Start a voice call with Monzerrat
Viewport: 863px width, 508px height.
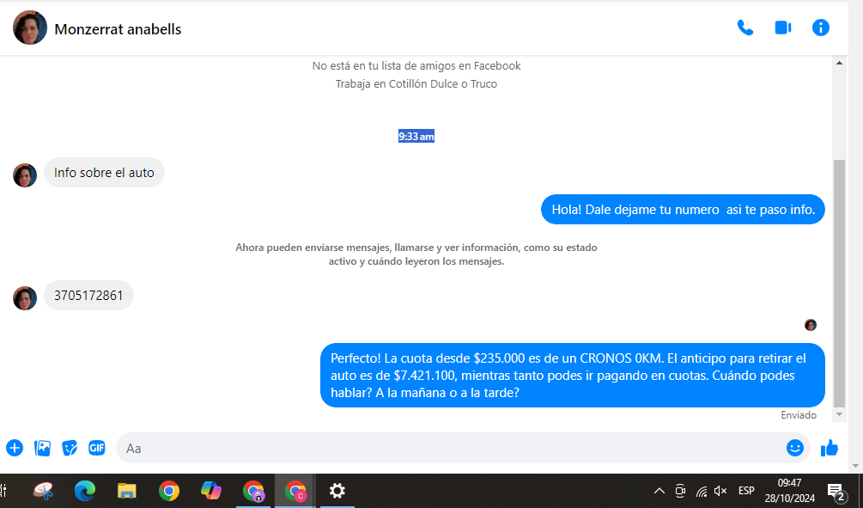tap(744, 28)
